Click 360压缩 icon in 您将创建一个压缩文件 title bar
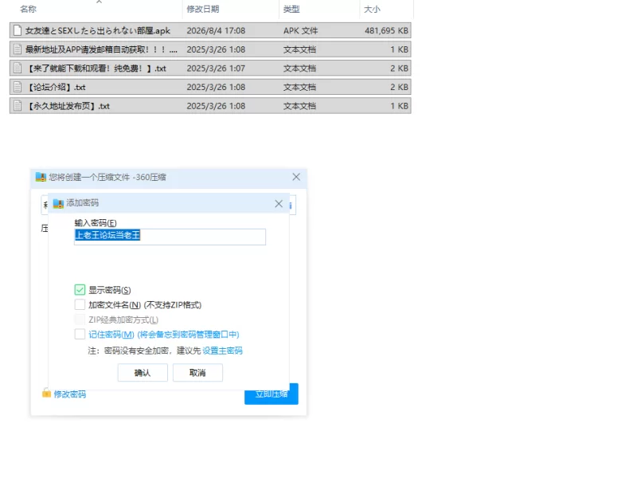The image size is (637, 490). 41,177
